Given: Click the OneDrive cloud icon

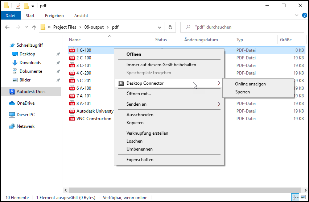Looking at the screenshot, I should (x=12, y=103).
